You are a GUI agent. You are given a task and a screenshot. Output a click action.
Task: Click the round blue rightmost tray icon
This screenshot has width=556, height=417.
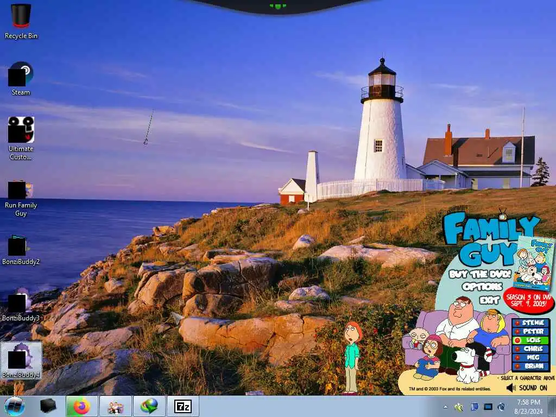501,407
